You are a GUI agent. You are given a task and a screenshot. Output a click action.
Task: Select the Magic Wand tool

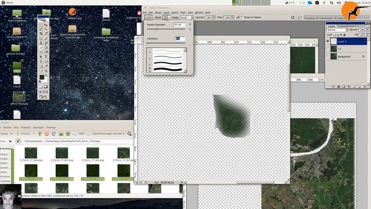pyautogui.click(x=46, y=30)
